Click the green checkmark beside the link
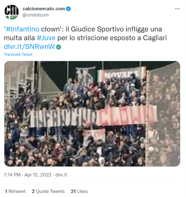 [59, 47]
